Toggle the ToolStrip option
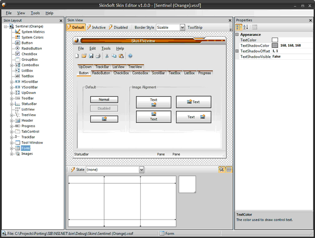The height and width of the screenshot is (238, 315). click(195, 27)
